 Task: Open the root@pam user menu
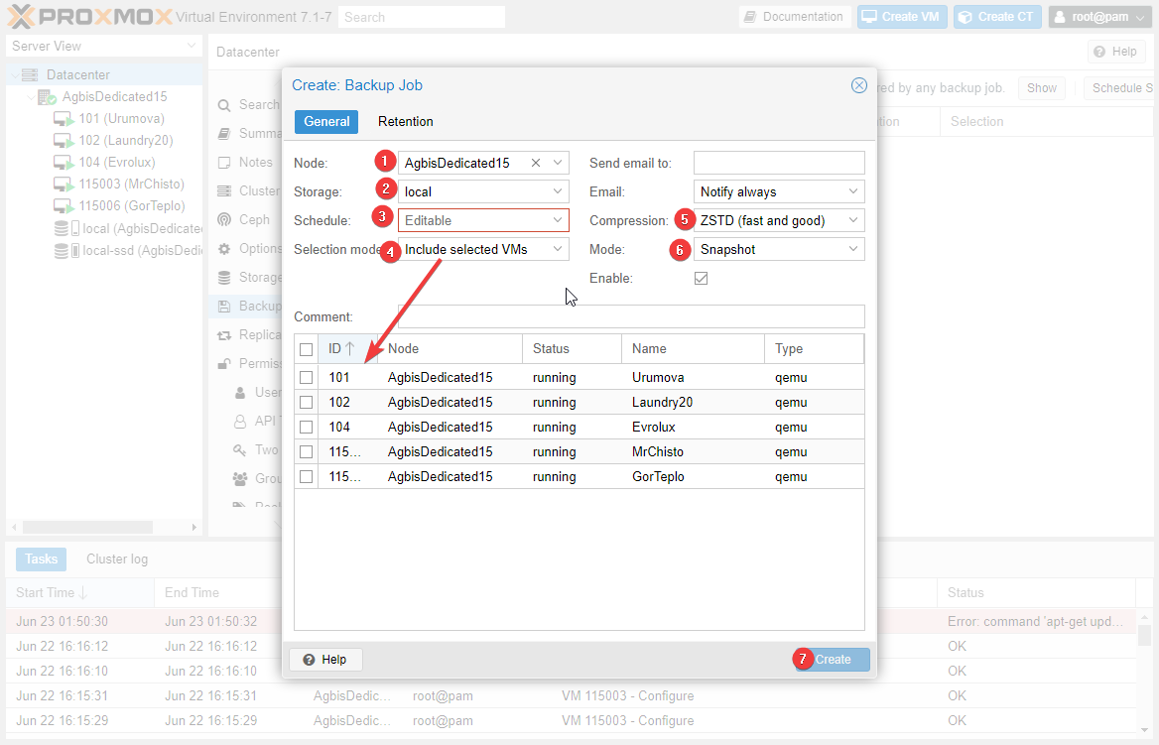pyautogui.click(x=1099, y=17)
